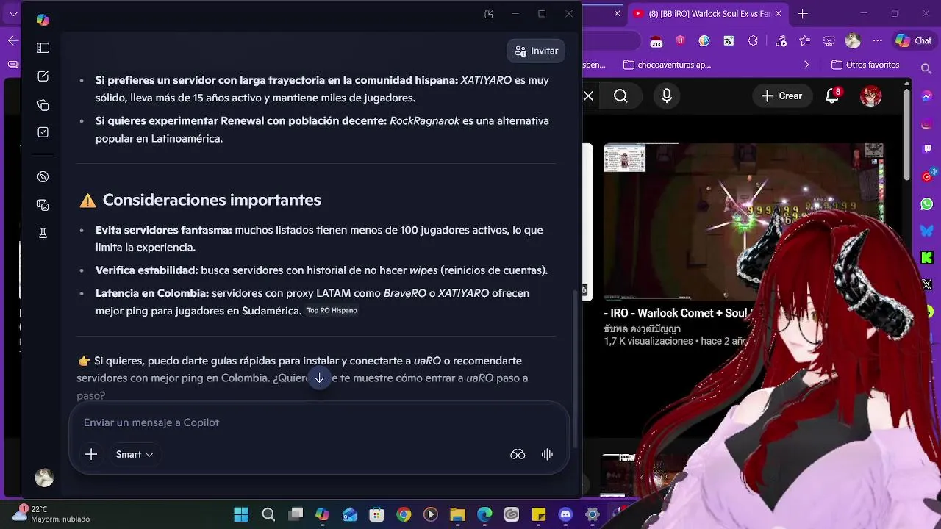Open the chocoaventuras bookmark folder
The height and width of the screenshot is (529, 941).
tap(667, 65)
